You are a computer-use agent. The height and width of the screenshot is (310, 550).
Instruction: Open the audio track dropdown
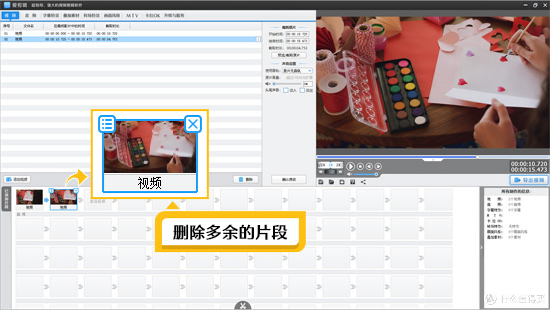coord(297,70)
